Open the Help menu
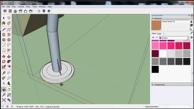This screenshot has width=194, height=109. coord(50,7)
